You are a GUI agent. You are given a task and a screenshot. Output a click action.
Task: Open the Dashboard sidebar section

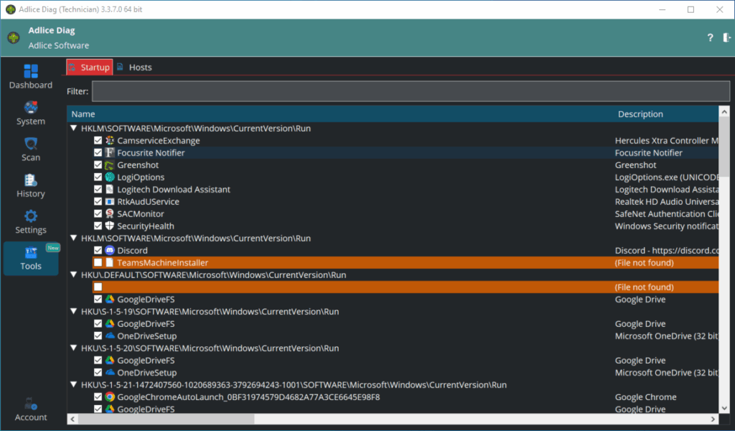30,77
